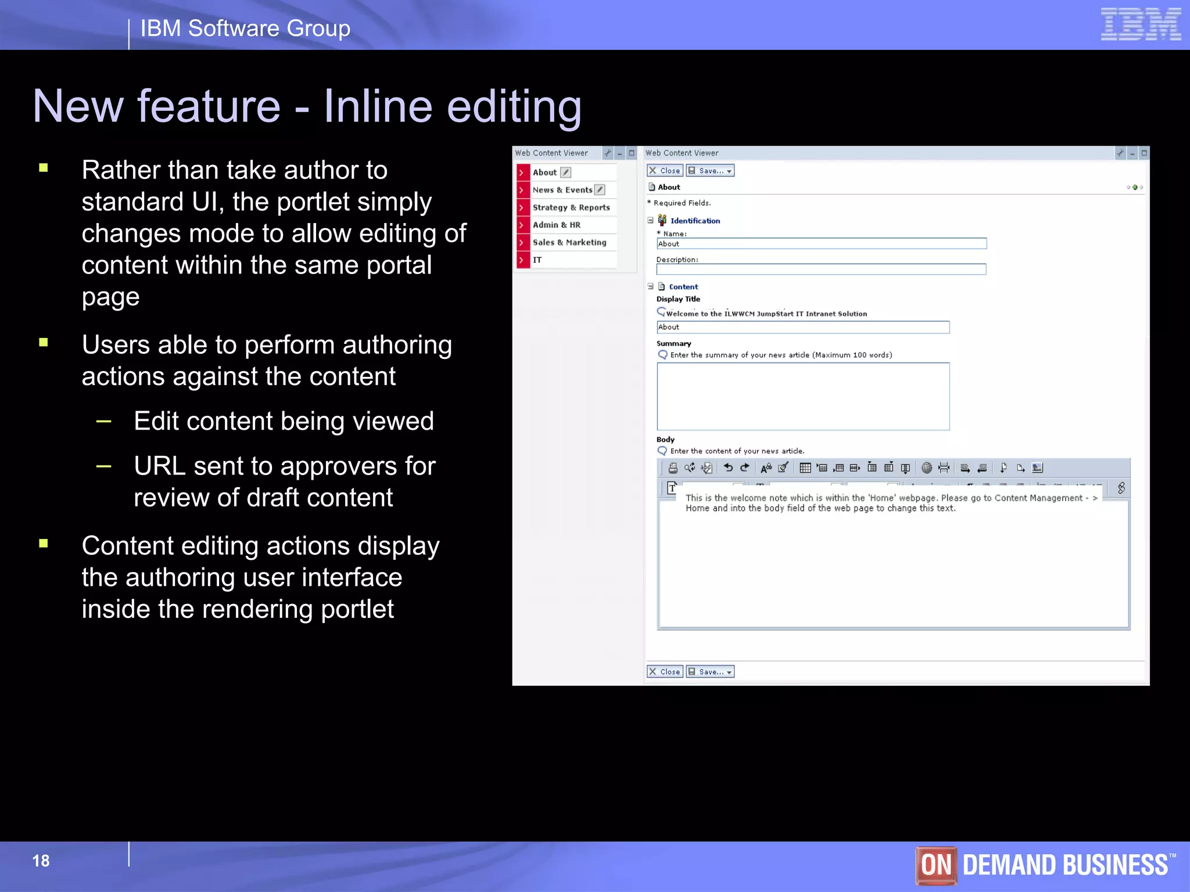Click the page break icon with the frame and horizontal line

click(x=944, y=467)
